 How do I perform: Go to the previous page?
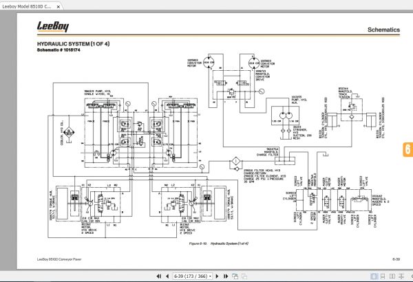click(167, 276)
